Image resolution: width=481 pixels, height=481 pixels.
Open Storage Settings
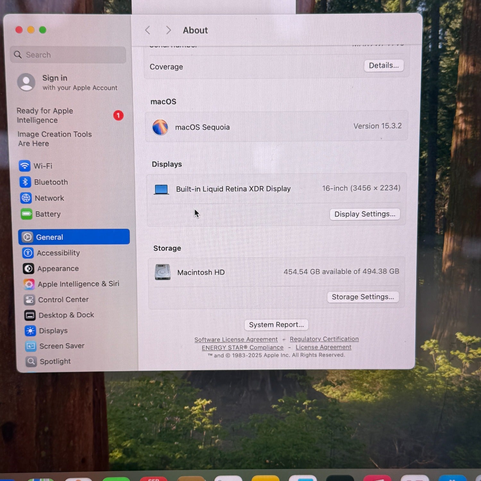pyautogui.click(x=363, y=297)
